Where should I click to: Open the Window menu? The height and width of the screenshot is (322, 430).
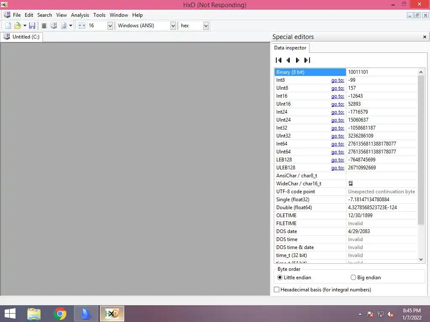click(x=119, y=15)
